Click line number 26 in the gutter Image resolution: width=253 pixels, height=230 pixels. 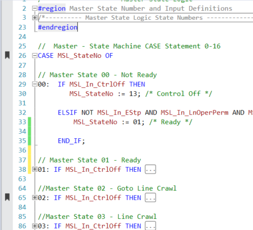point(22,56)
